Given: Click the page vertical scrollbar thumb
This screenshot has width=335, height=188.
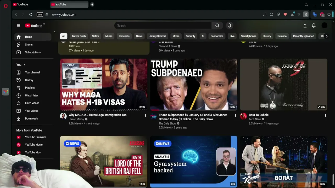Looking at the screenshot, I should pos(333,179).
